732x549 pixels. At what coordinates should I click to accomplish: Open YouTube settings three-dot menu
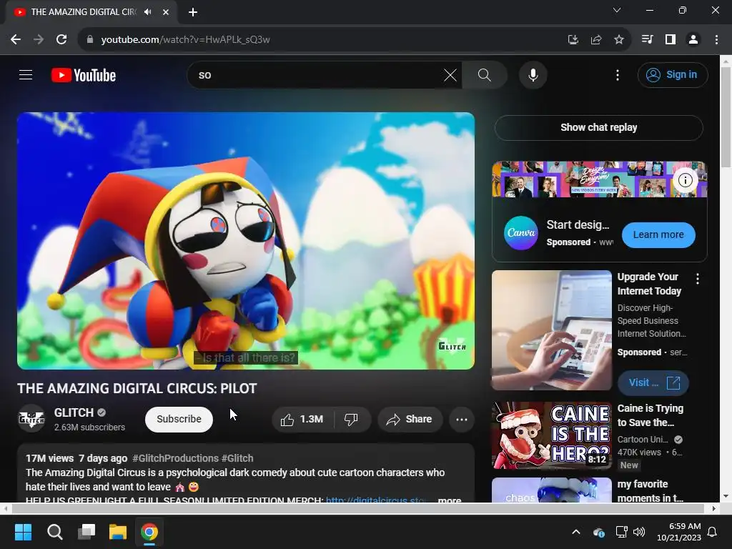tap(618, 75)
